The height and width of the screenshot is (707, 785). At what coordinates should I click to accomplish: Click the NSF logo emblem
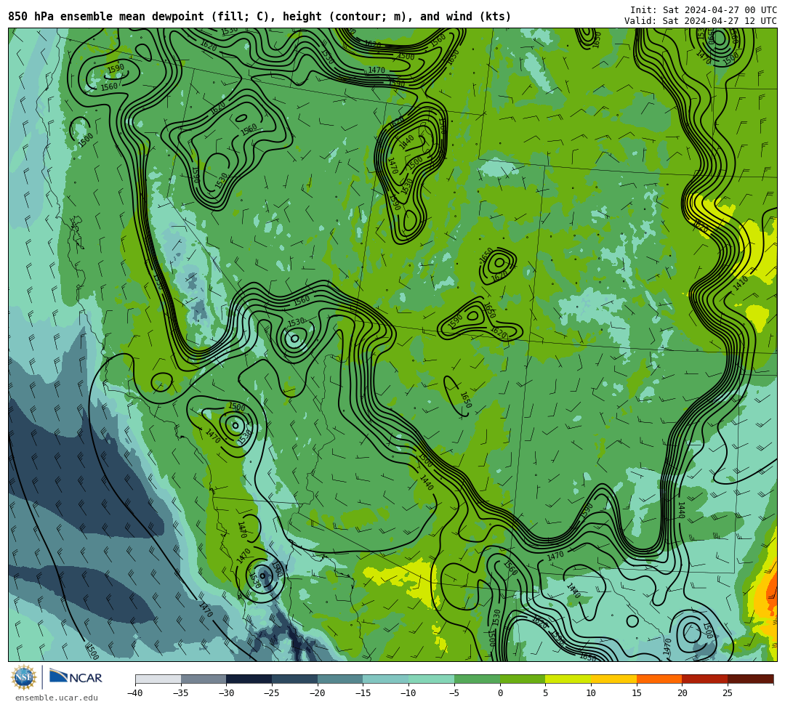[23, 678]
